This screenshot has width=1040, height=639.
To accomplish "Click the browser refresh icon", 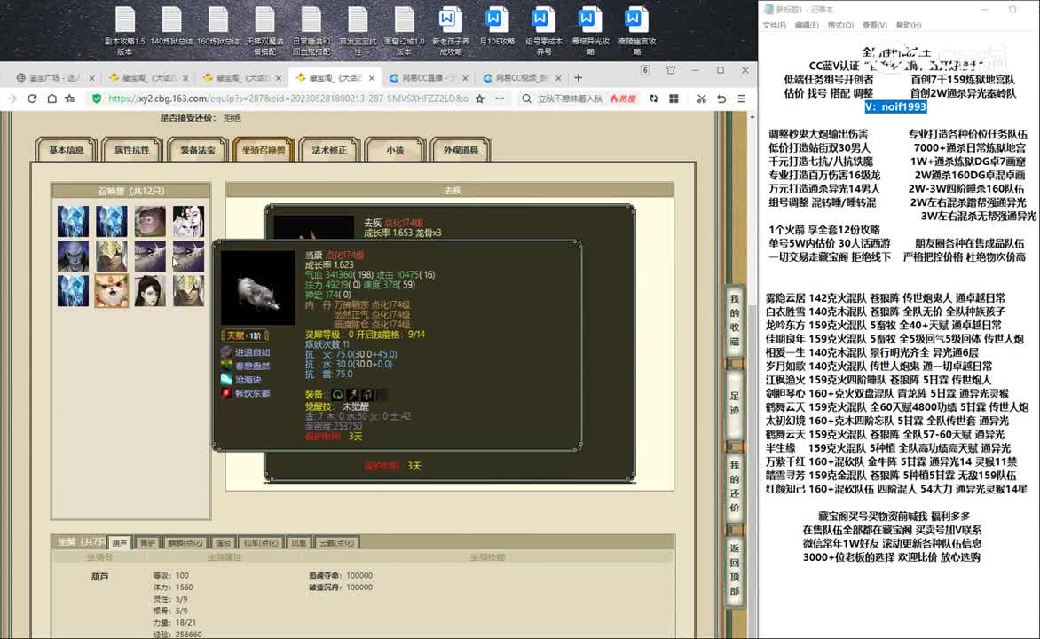I will 32,99.
